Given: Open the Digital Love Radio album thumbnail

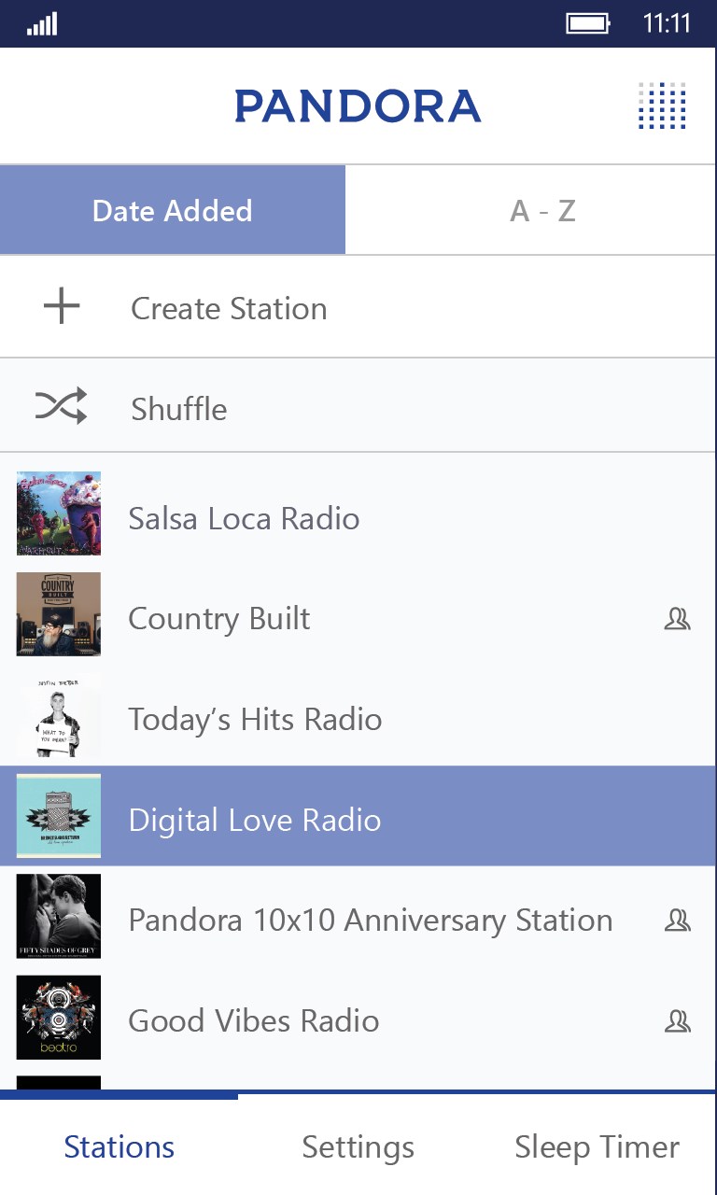Looking at the screenshot, I should 59,816.
